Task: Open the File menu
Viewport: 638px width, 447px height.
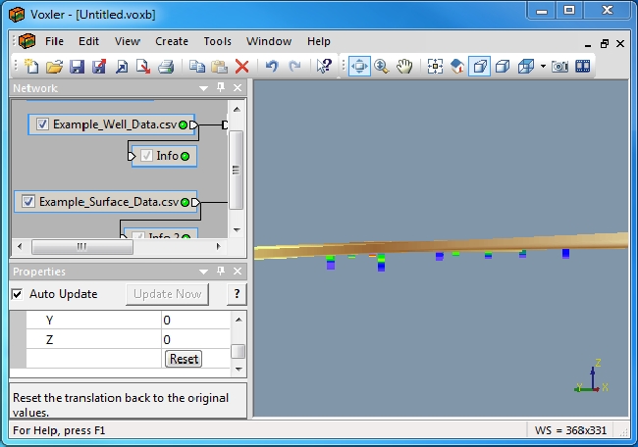Action: 54,41
